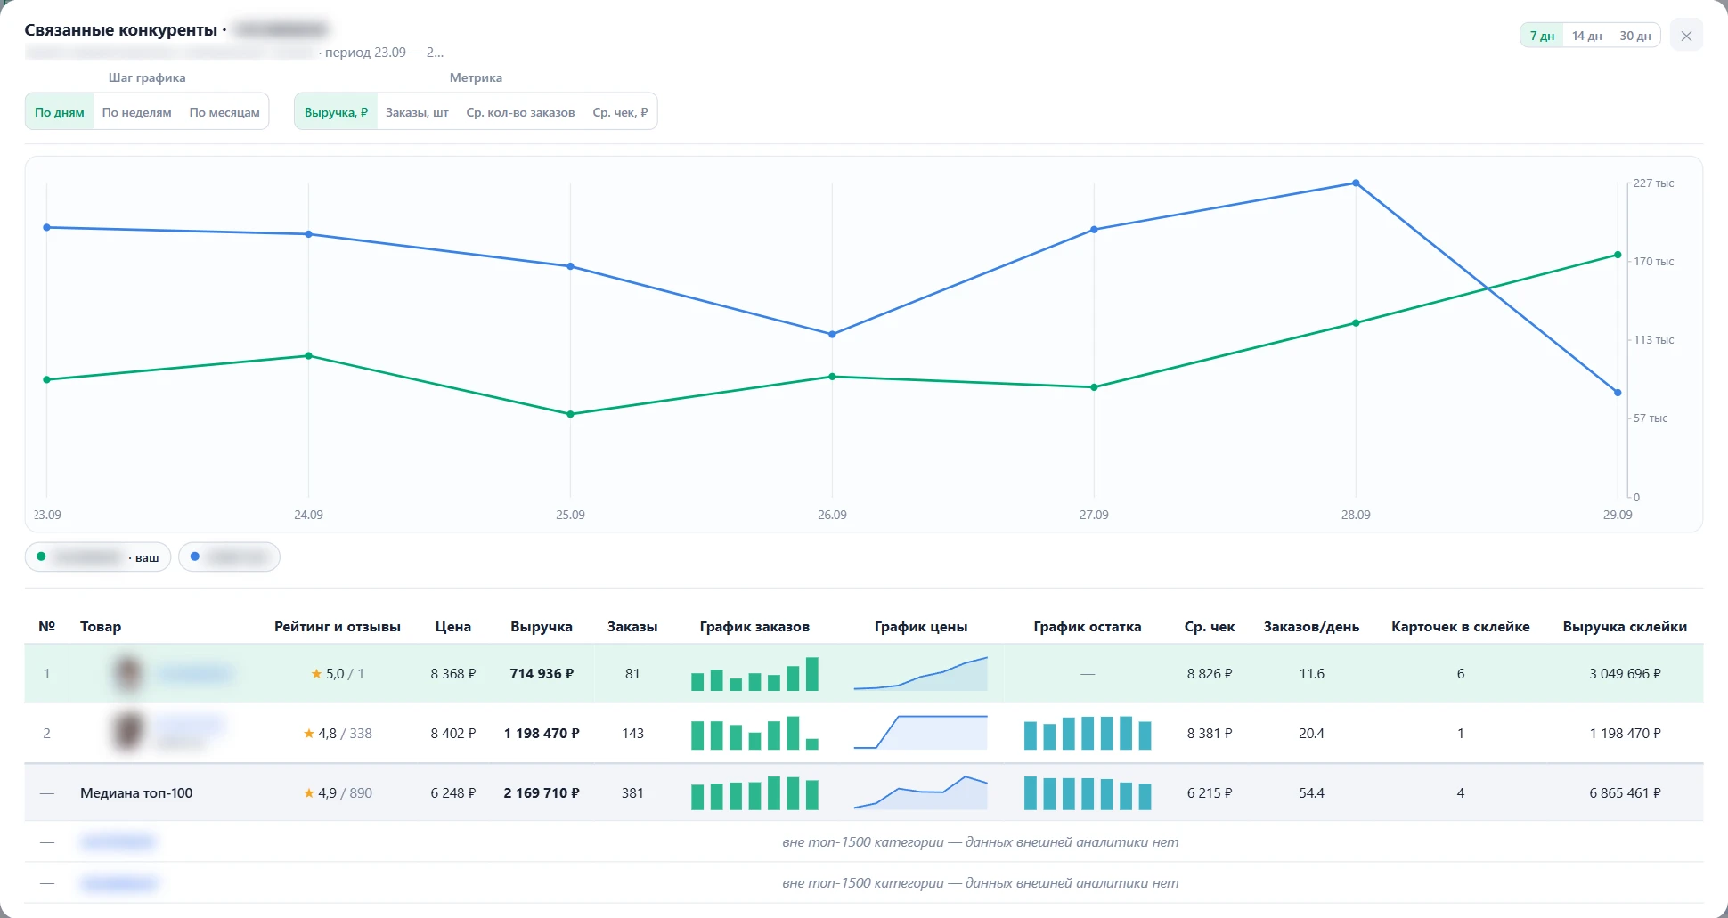This screenshot has height=918, width=1728.
Task: Set chart step to По дням
Action: 60,112
